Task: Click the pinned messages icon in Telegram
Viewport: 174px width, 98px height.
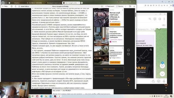Action: 164,25
